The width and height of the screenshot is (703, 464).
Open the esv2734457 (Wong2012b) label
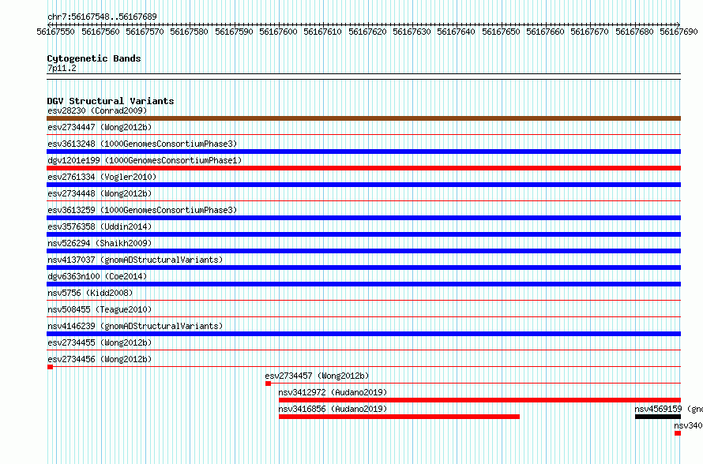[x=317, y=376]
